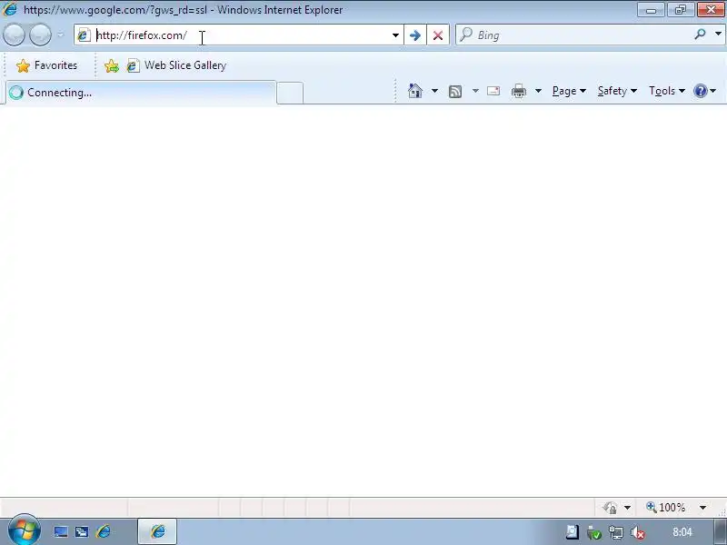Click the search magnifier button
This screenshot has width=727, height=545.
pyautogui.click(x=700, y=34)
